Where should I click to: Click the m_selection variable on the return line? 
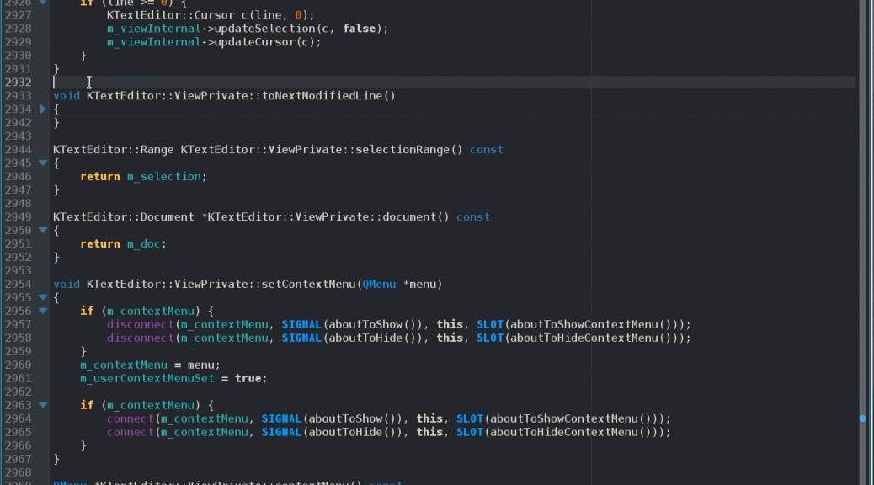click(164, 177)
